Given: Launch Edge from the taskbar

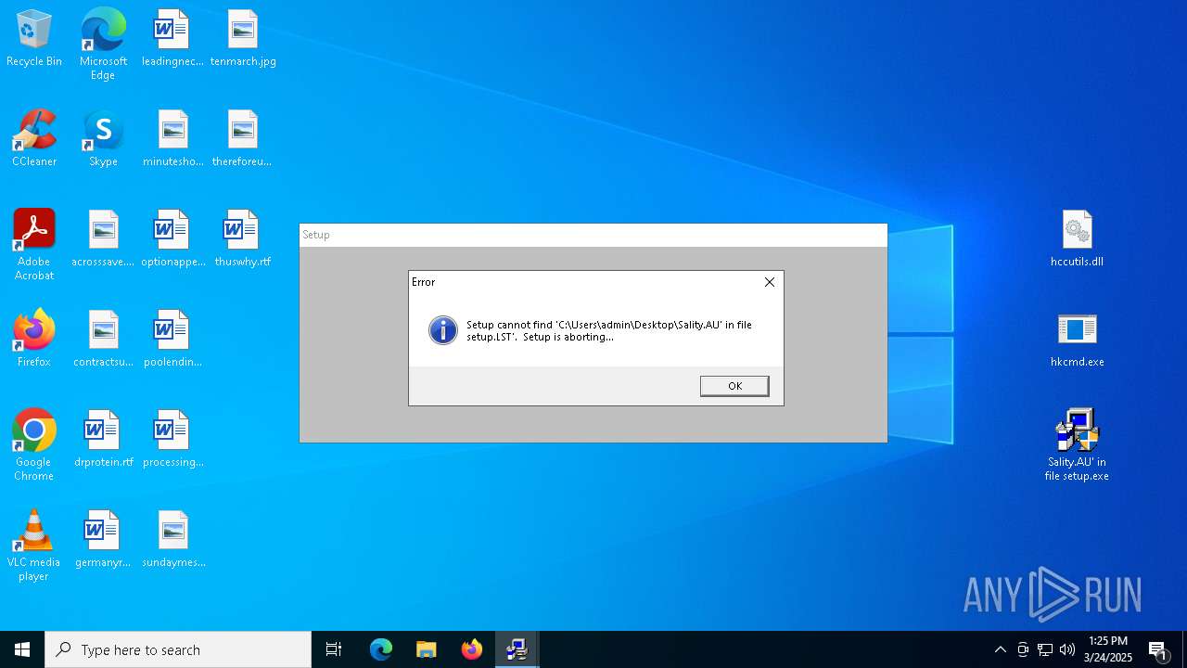Looking at the screenshot, I should (x=381, y=649).
